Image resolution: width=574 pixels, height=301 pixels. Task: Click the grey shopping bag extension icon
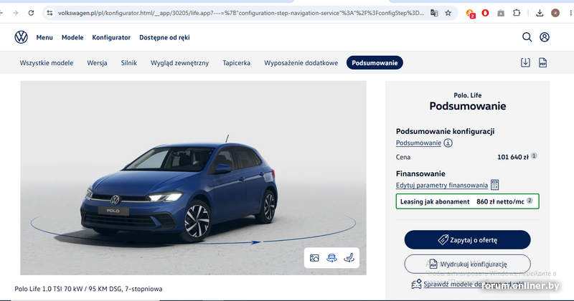click(501, 13)
